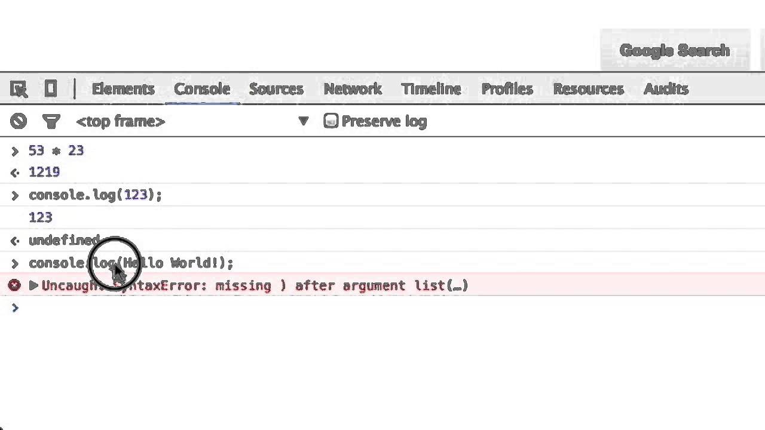Expand the Uncaught SyntaxError details
765x430 pixels.
tap(33, 285)
